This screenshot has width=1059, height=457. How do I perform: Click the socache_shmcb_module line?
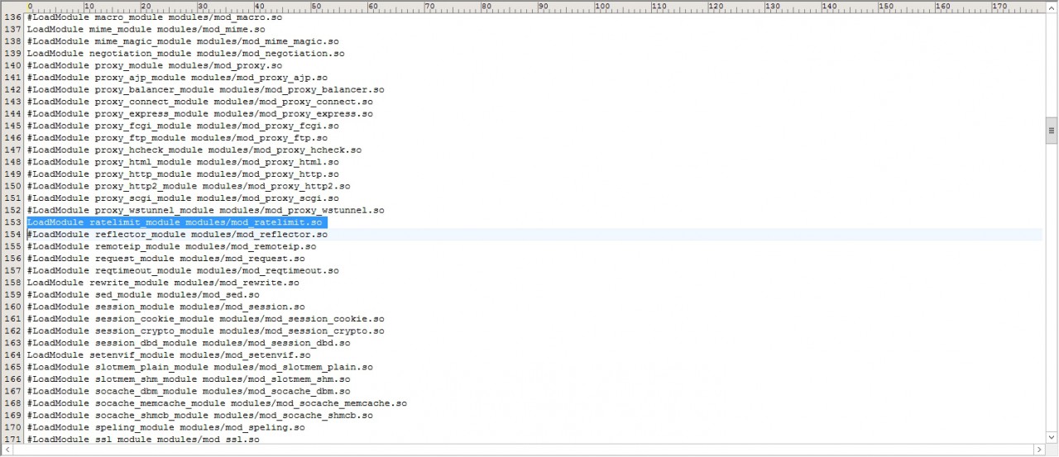pyautogui.click(x=200, y=416)
